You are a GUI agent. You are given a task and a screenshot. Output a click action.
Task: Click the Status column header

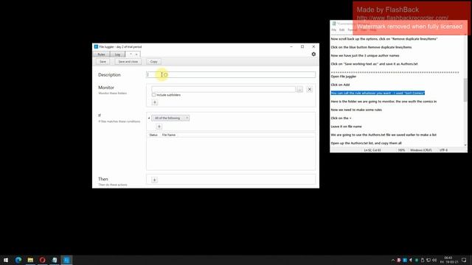pyautogui.click(x=153, y=135)
